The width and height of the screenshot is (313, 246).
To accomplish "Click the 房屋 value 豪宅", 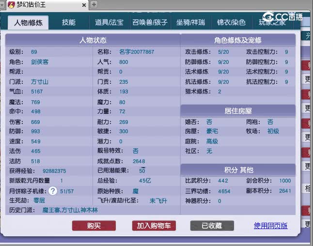I will coord(212,131).
